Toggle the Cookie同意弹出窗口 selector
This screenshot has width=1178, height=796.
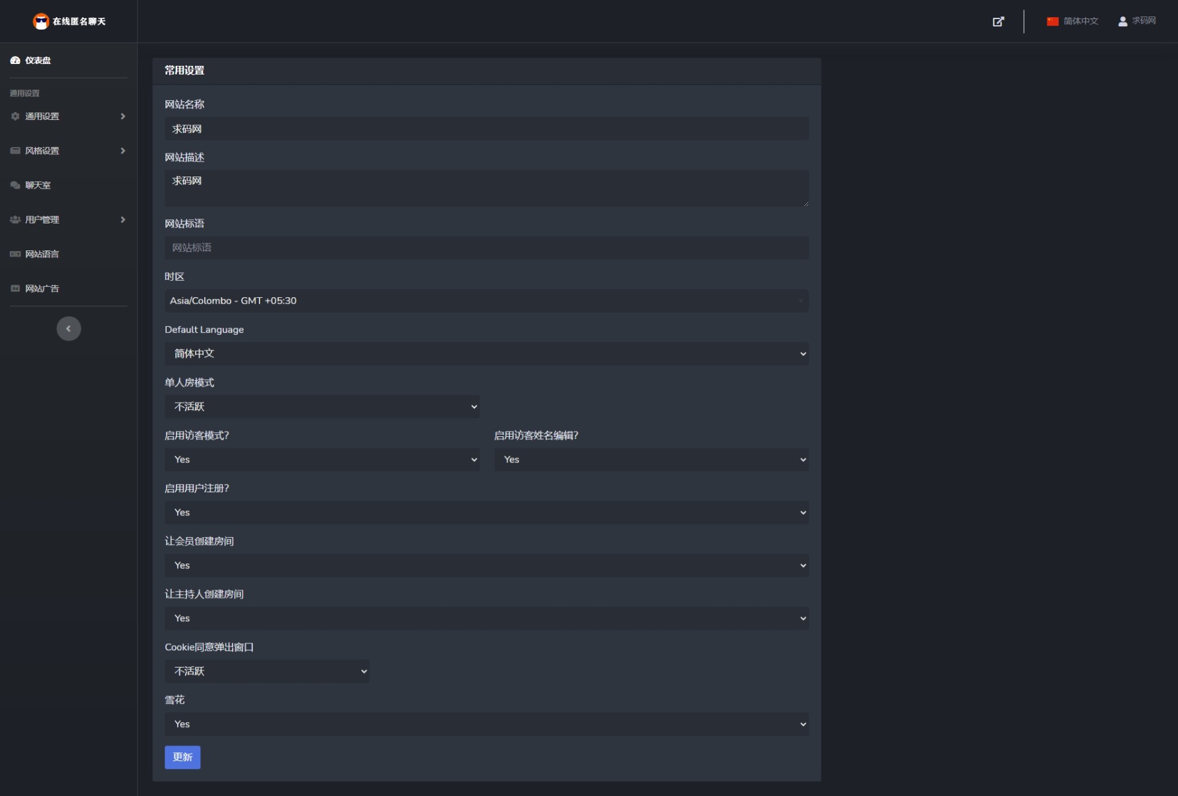pos(267,671)
